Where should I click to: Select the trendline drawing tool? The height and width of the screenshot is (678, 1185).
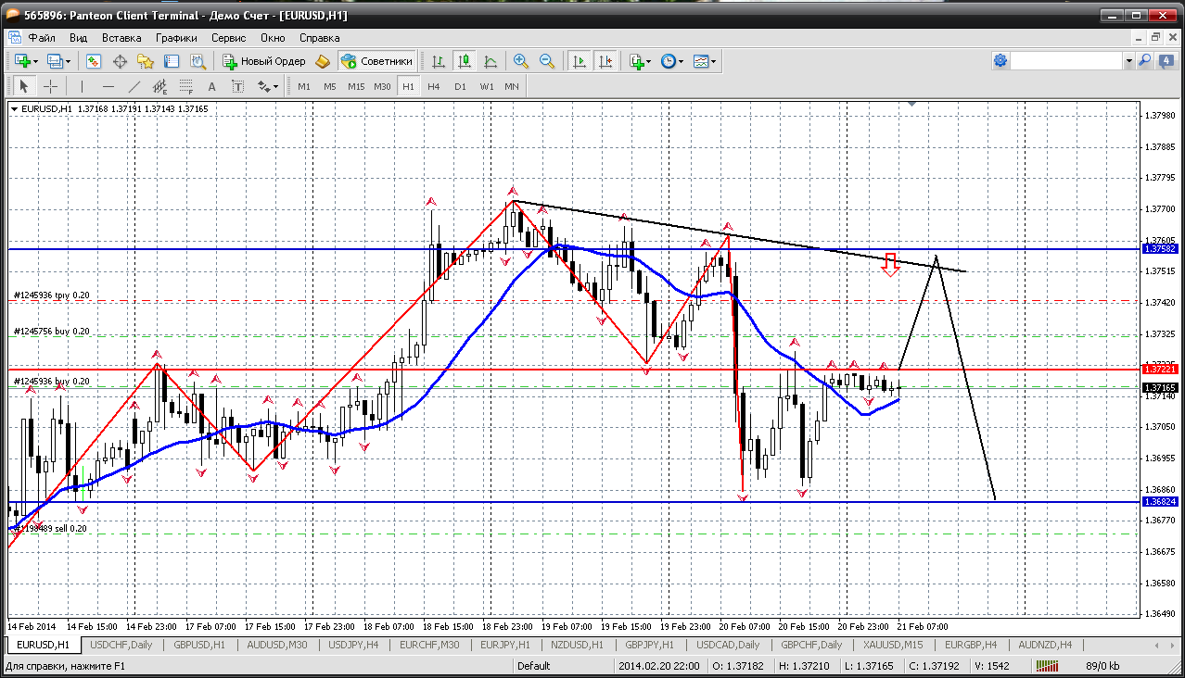pyautogui.click(x=134, y=86)
